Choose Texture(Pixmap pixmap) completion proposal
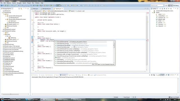This screenshot has height=101, width=180. click(81, 44)
